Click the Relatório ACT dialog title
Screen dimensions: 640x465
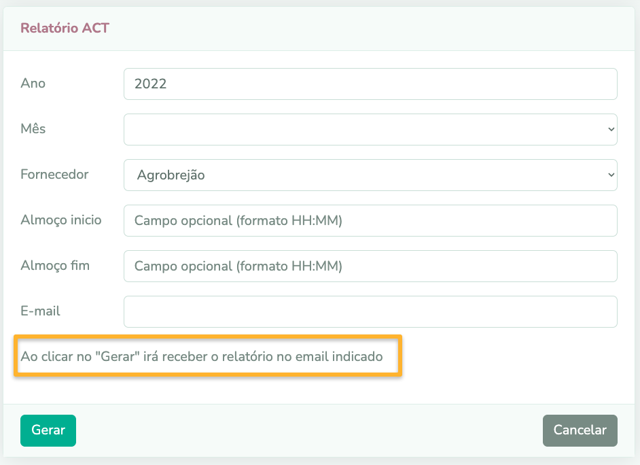pyautogui.click(x=65, y=28)
